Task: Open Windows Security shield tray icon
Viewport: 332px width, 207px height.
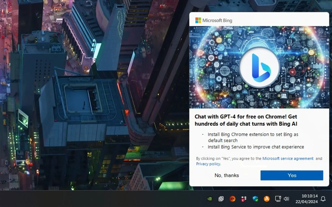Action: (x=255, y=199)
